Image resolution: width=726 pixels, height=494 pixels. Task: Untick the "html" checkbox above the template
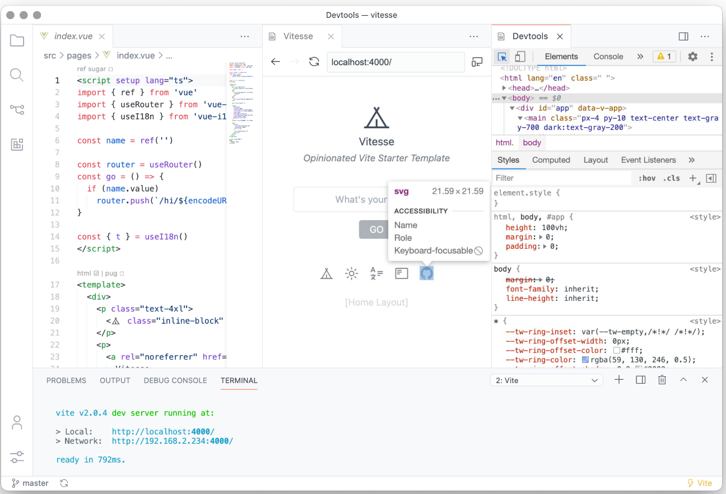[x=96, y=273]
